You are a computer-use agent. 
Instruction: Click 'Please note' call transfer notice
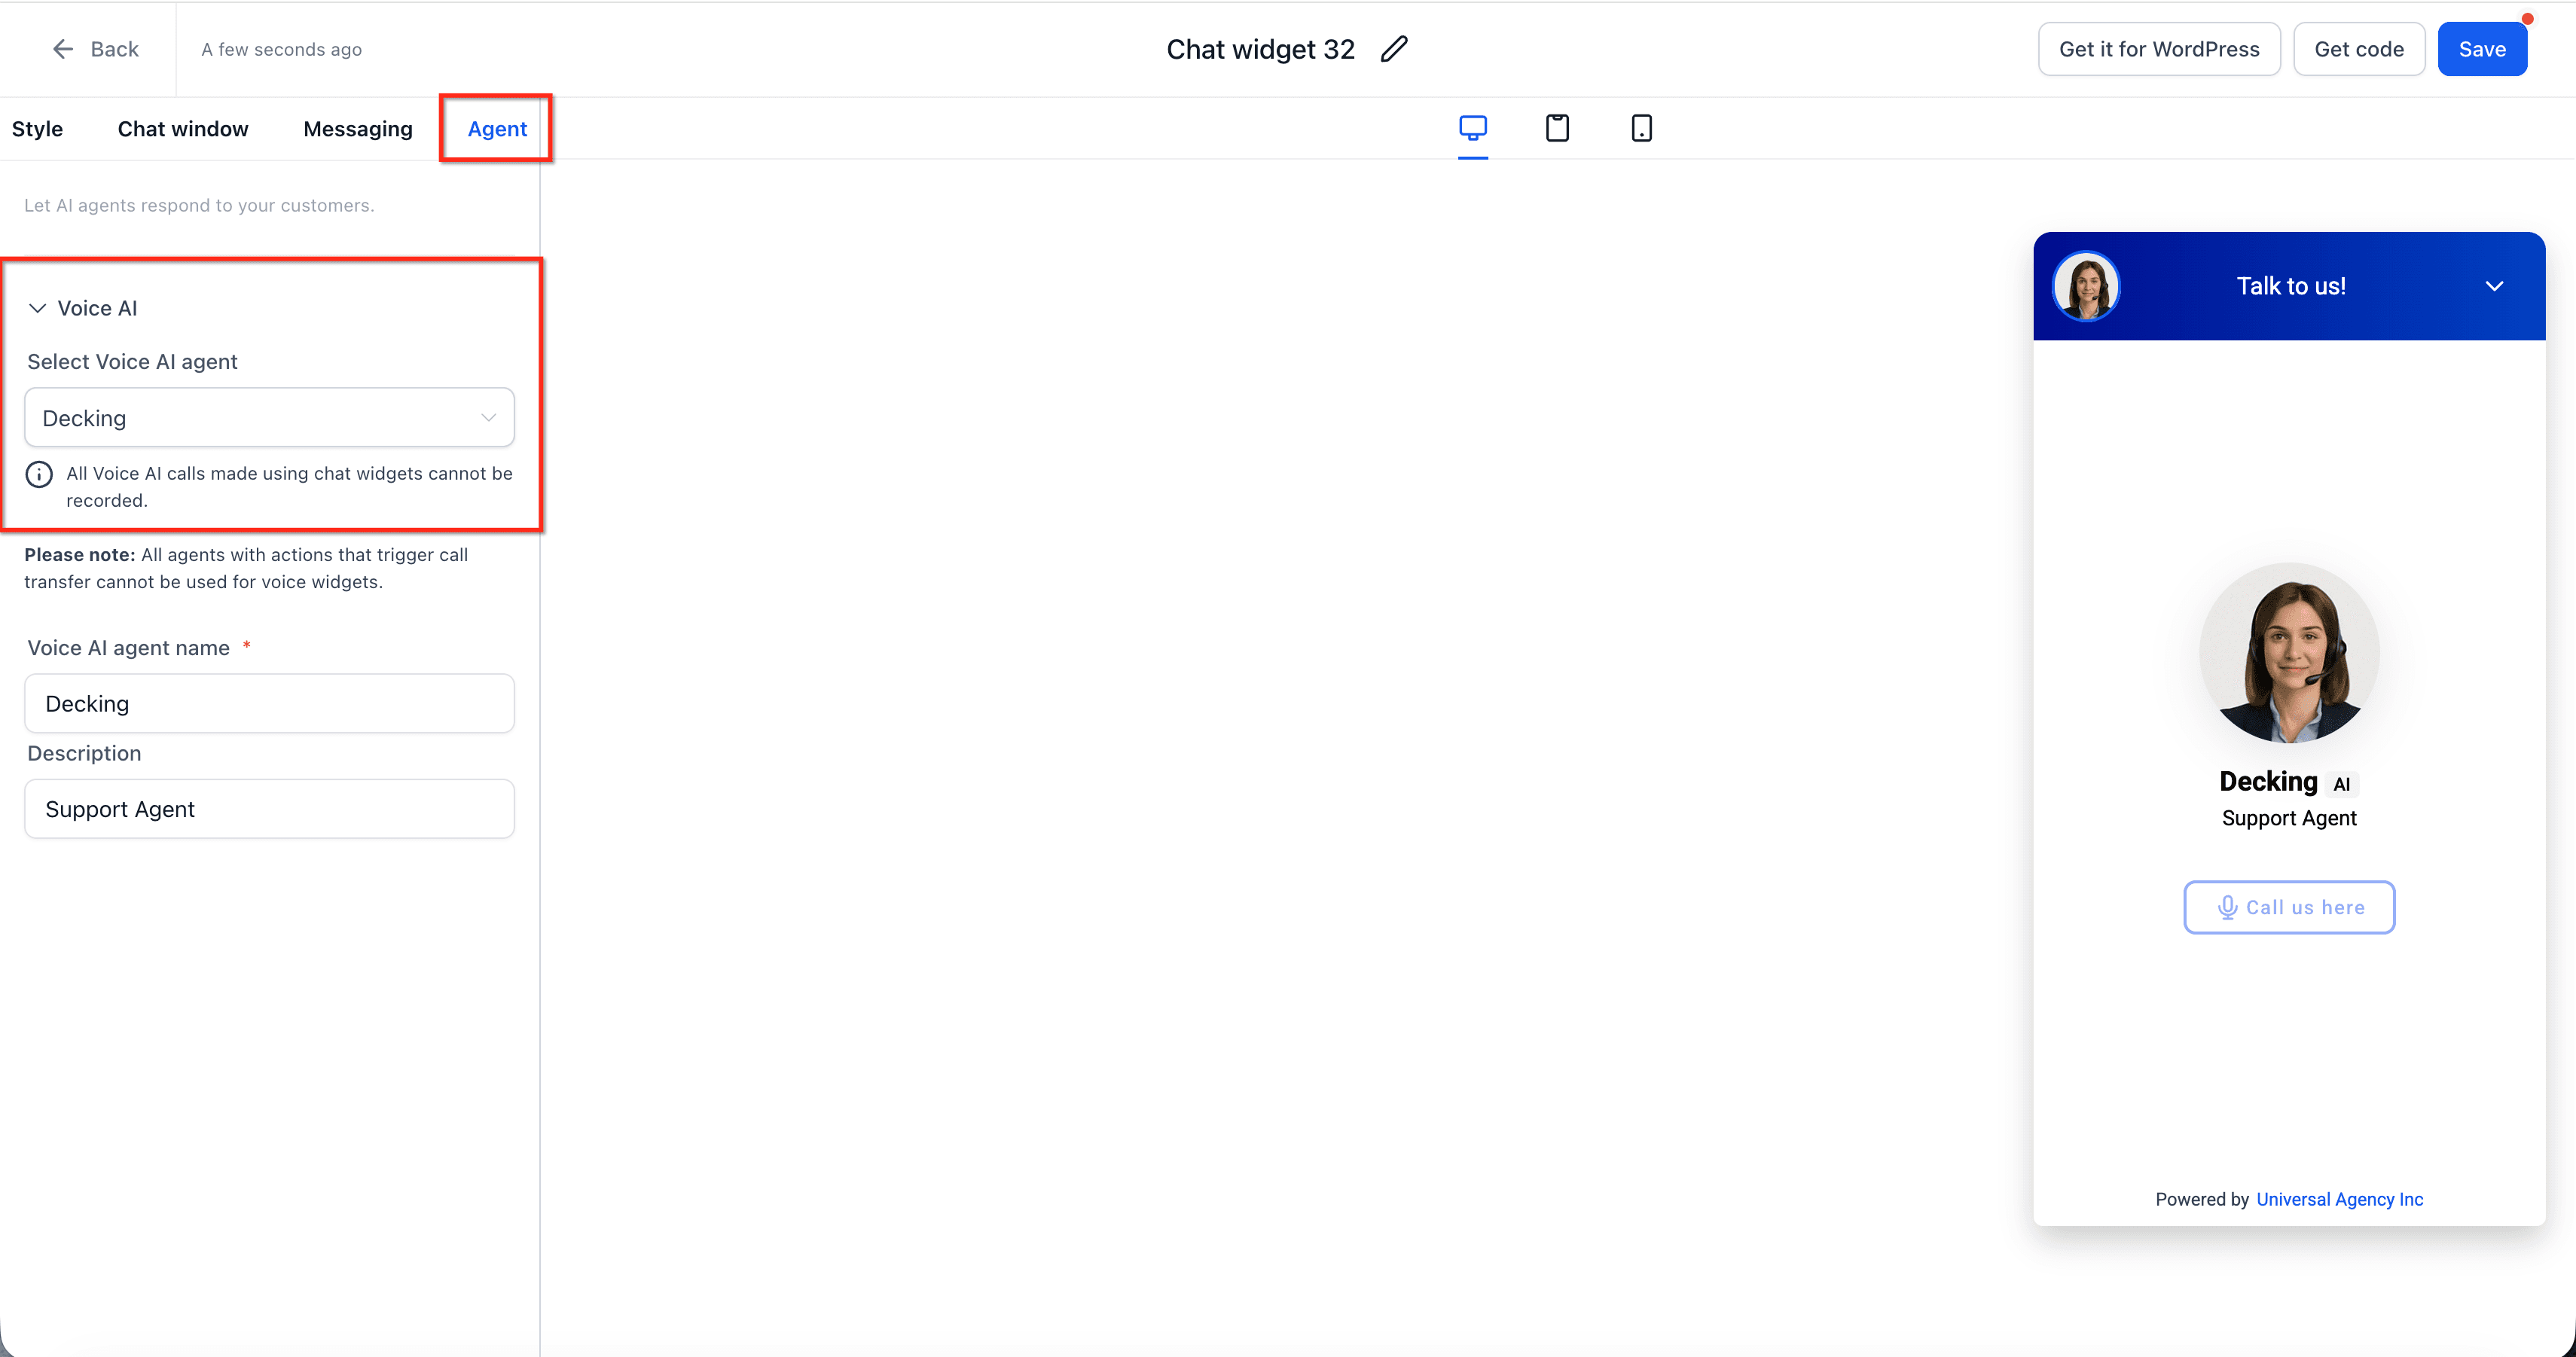(x=246, y=568)
